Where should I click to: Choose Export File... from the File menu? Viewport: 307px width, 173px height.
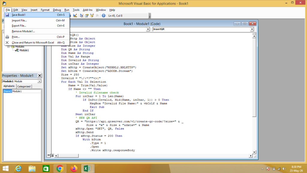click(x=37, y=26)
